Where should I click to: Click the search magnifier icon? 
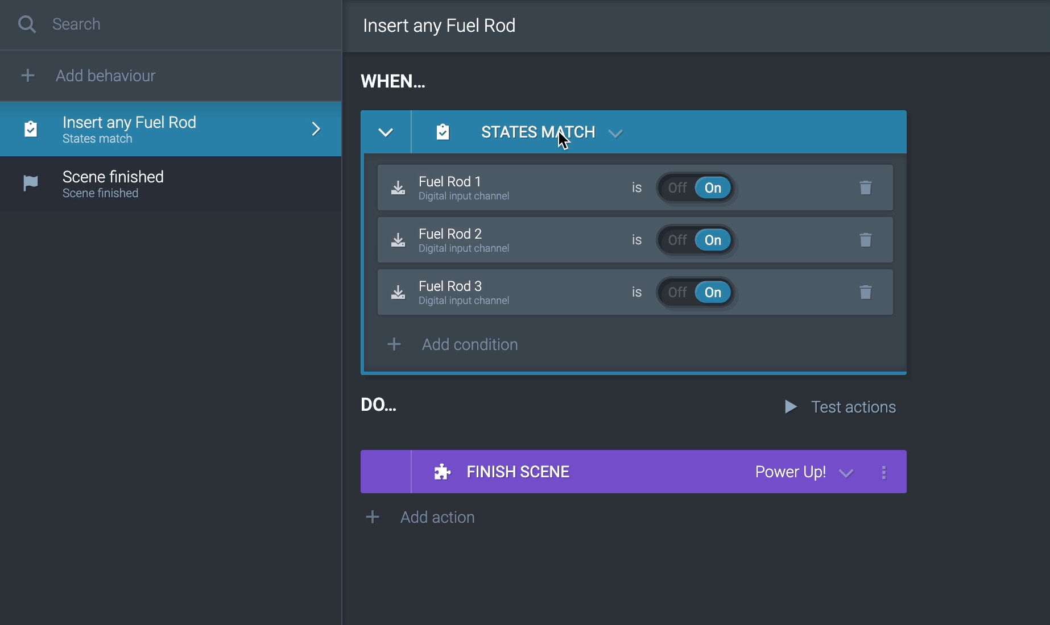click(x=27, y=24)
